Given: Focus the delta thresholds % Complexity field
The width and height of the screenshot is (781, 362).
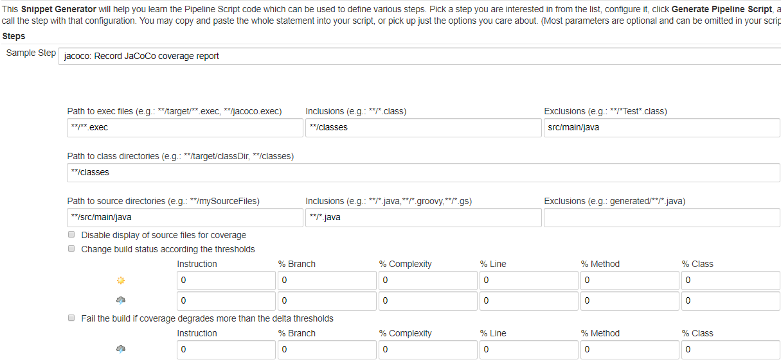Looking at the screenshot, I should click(427, 349).
